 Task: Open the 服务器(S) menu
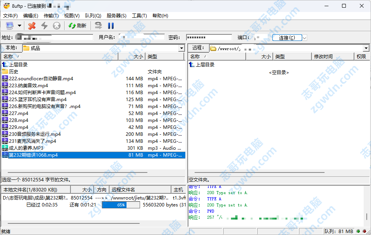tap(116, 16)
